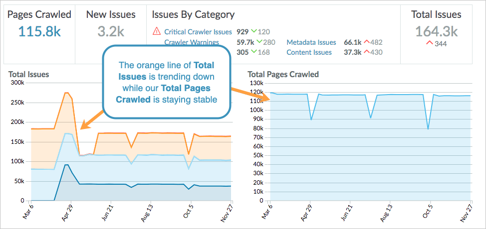Click the Total Issues chart title
Image resolution: width=486 pixels, height=229 pixels.
[x=28, y=74]
